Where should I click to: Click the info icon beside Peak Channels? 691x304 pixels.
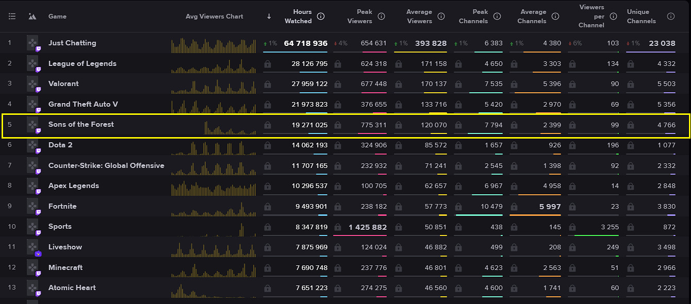pyautogui.click(x=497, y=16)
